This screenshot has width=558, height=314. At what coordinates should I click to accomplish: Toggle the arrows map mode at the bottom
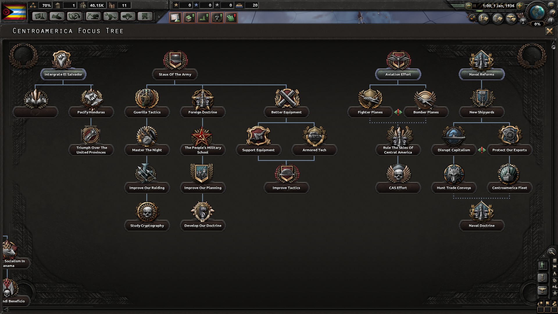555,303
